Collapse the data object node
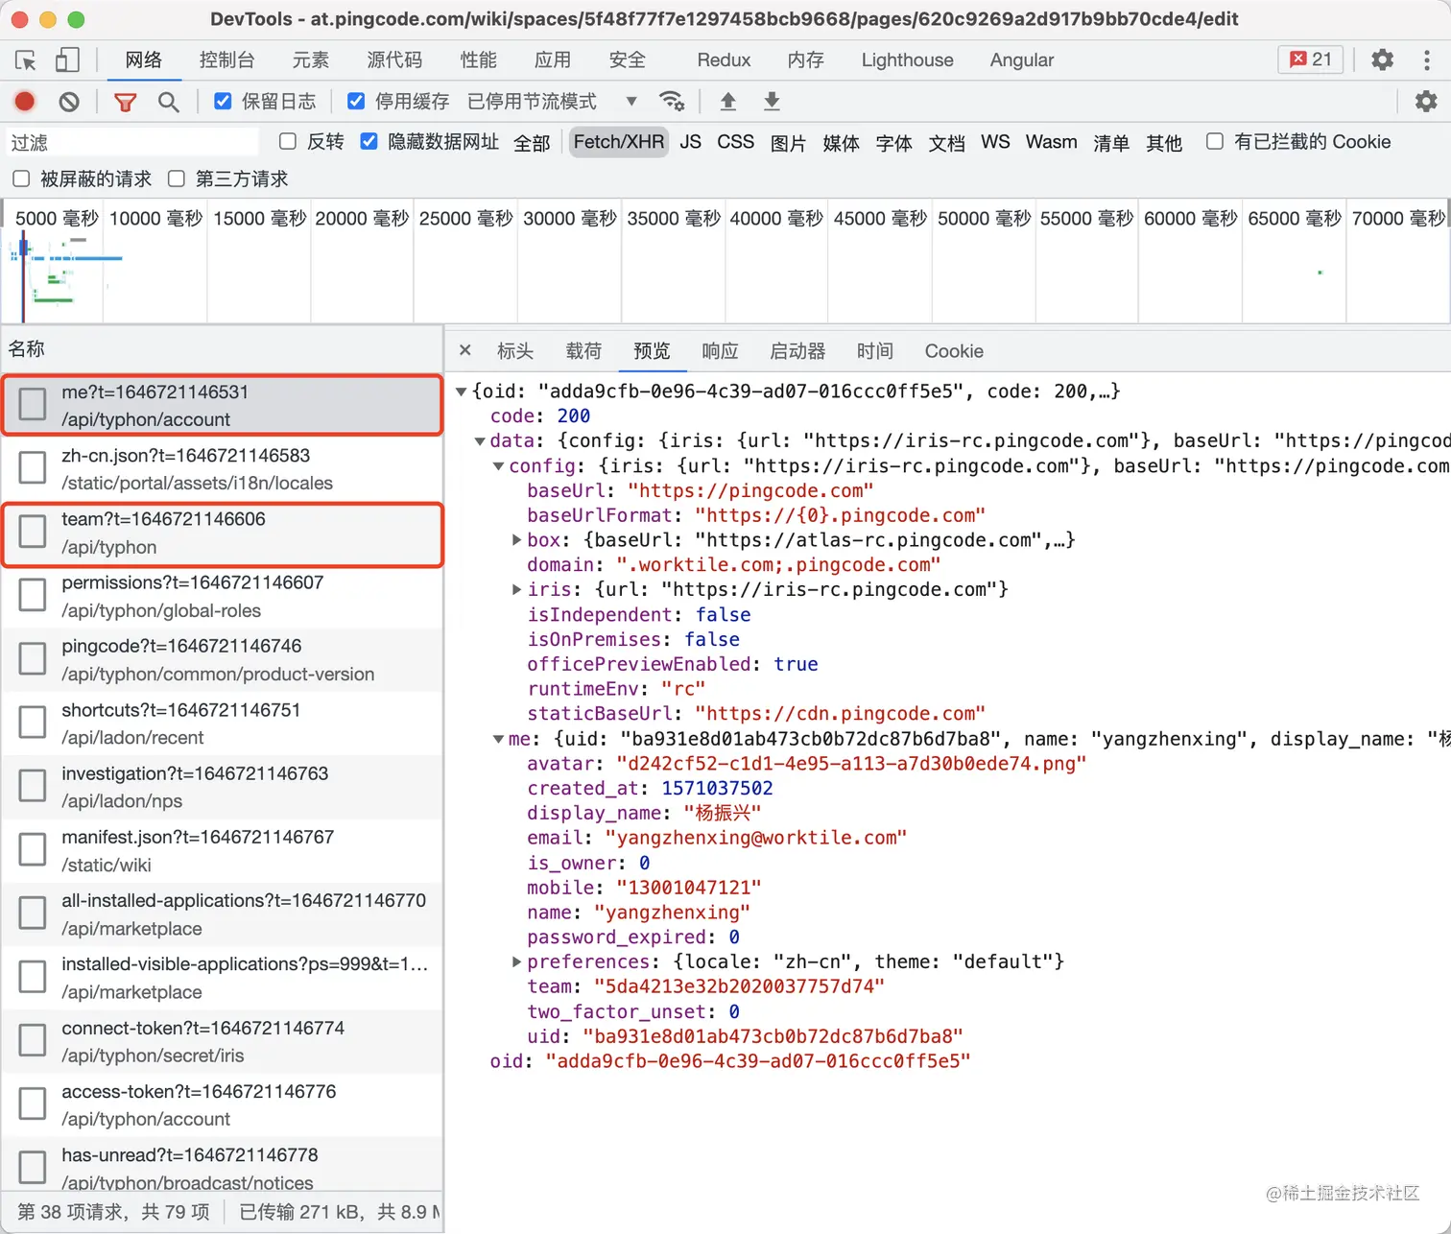Image resolution: width=1451 pixels, height=1234 pixels. pos(480,441)
